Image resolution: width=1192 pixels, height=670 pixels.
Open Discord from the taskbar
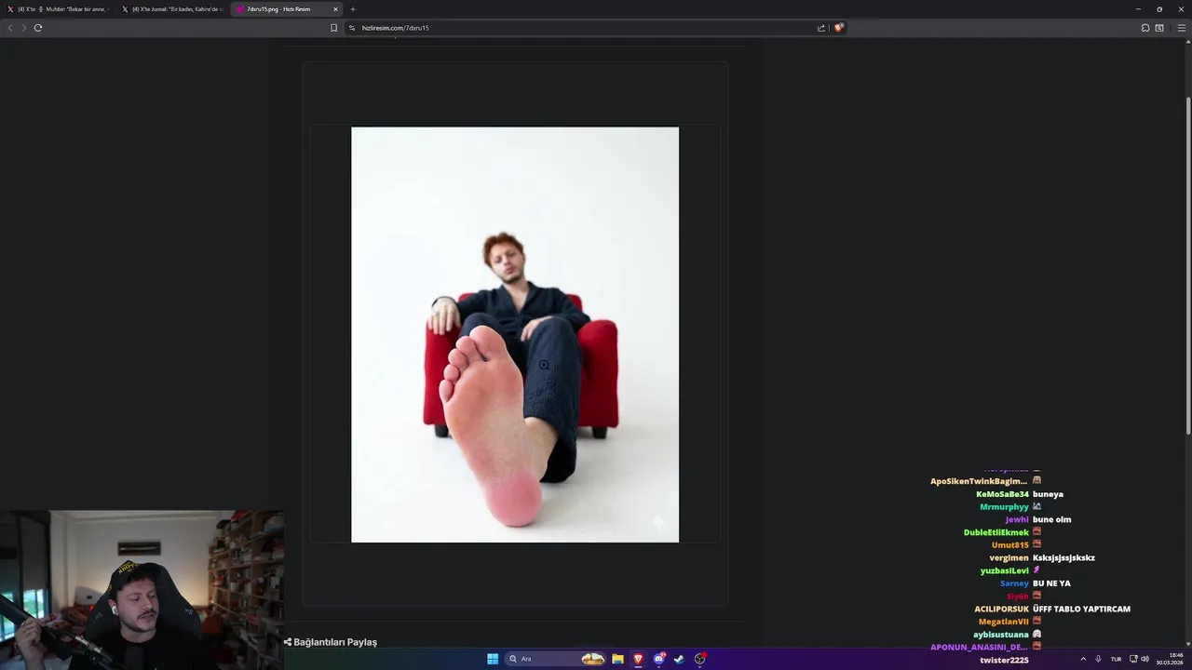(659, 659)
